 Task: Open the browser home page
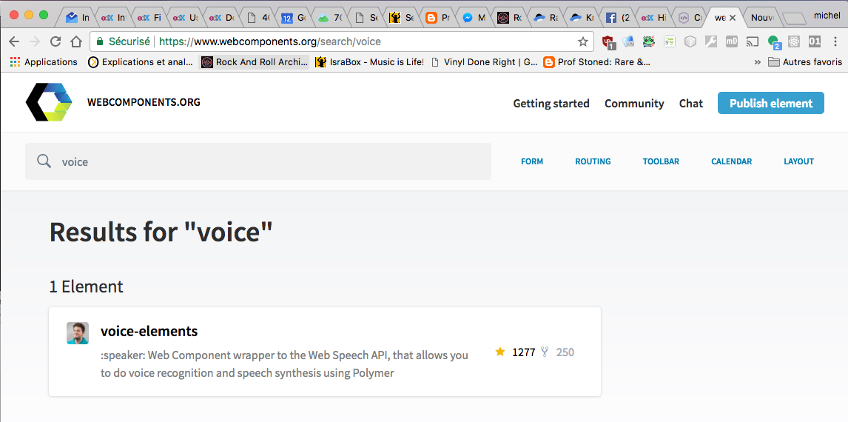pos(76,41)
